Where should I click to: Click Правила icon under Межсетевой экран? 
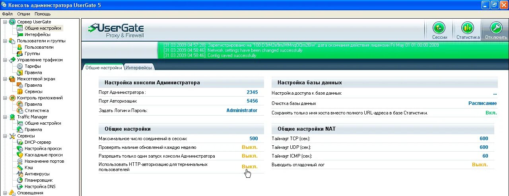pos(20,85)
